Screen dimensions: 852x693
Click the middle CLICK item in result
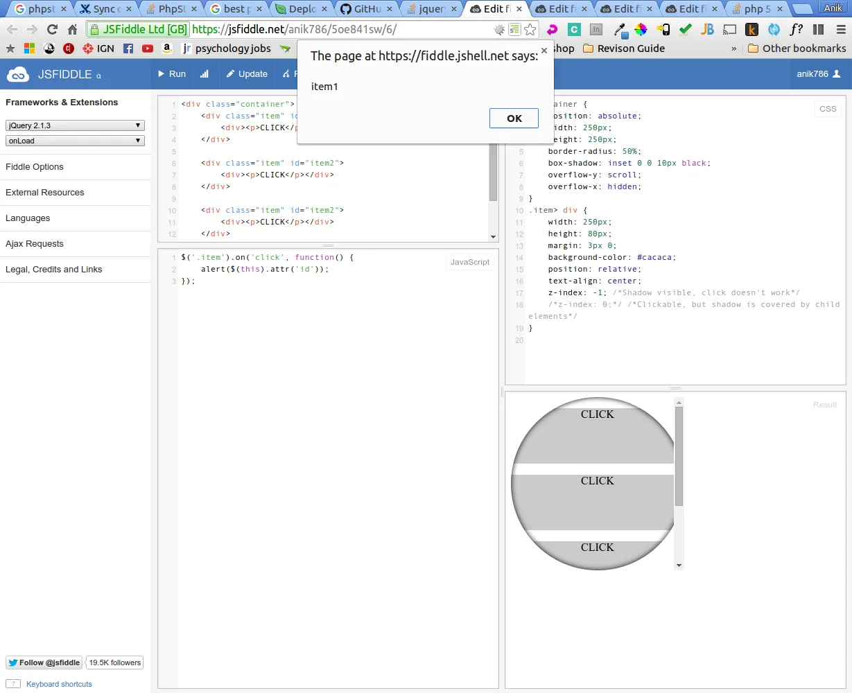pyautogui.click(x=597, y=481)
